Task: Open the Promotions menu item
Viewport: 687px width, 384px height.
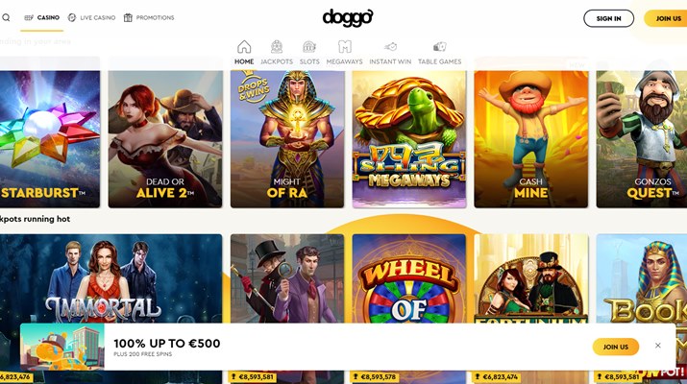Action: point(149,17)
